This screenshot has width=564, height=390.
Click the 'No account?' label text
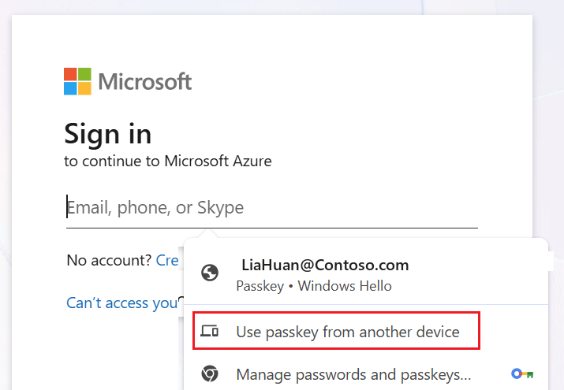pos(109,260)
